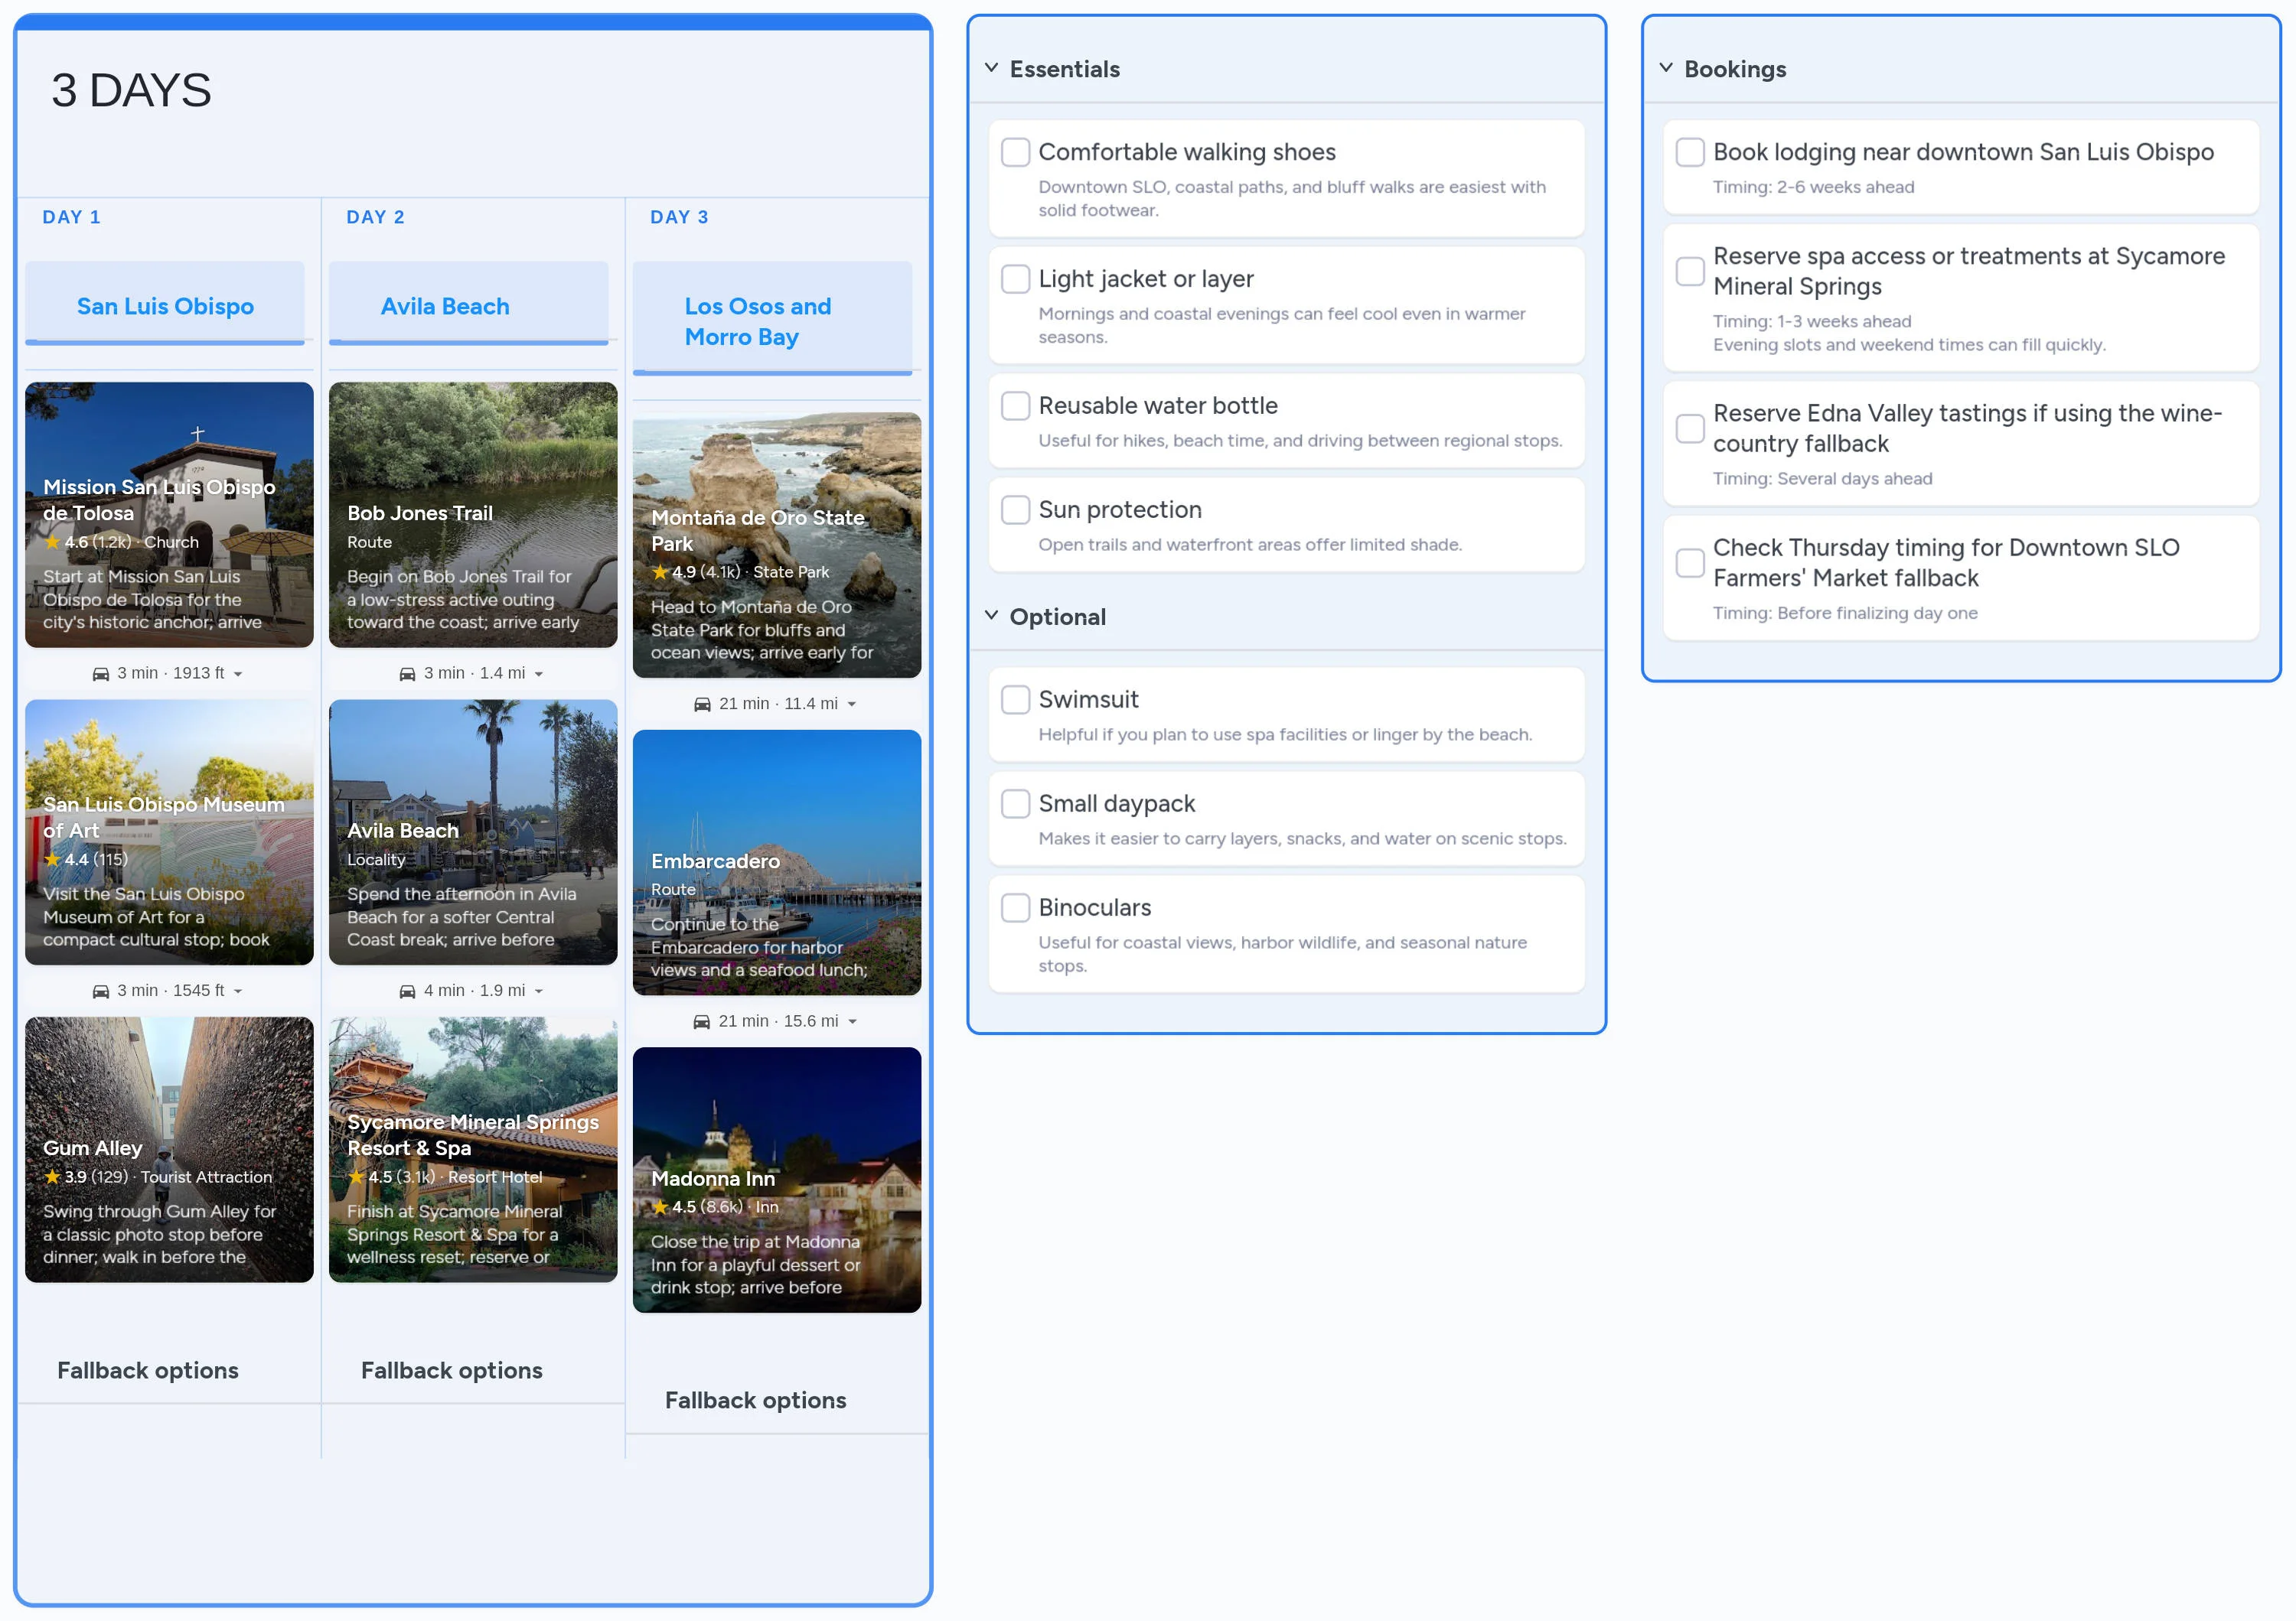Check Book lodging near downtown San Luis Obispo
The height and width of the screenshot is (1621, 2296).
[x=1689, y=152]
